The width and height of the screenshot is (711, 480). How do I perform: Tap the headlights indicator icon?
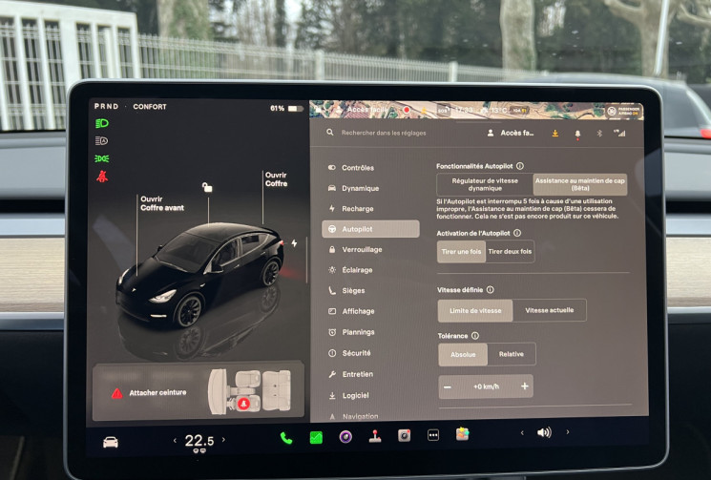(x=102, y=123)
